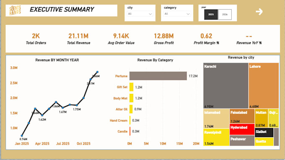The height and width of the screenshot is (160, 285).
Task: Click the 1.86M data point on line chart
Action: click(x=56, y=102)
